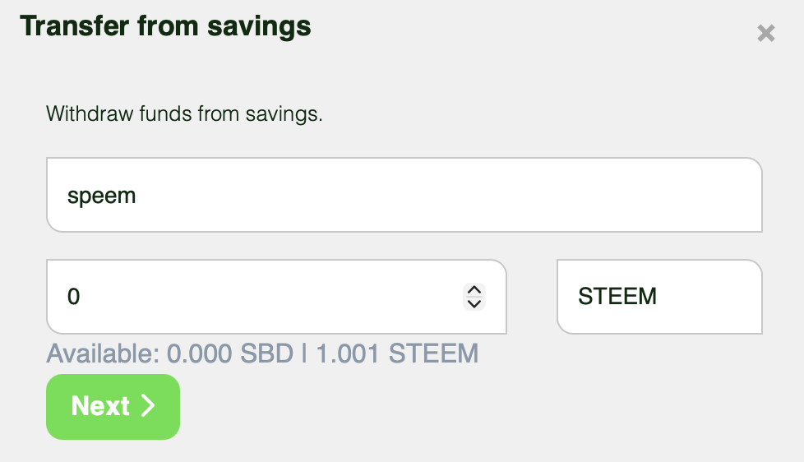Click the 0.000 SBD available balance
Viewport: 804px width, 462px height.
pos(230,354)
